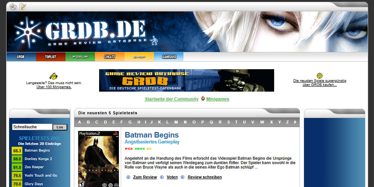Screen dimensions: 374x187
Task: Open Startseite der Community link
Action: (x=172, y=99)
